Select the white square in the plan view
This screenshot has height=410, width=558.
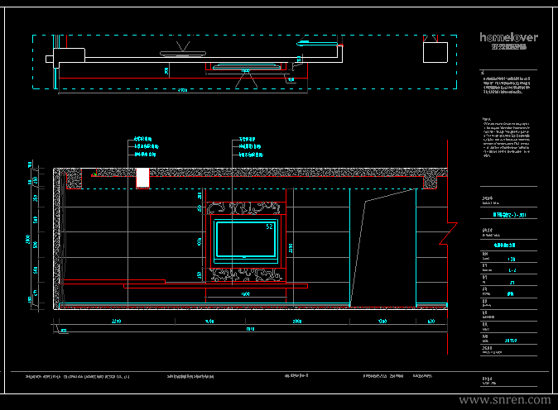click(x=435, y=52)
